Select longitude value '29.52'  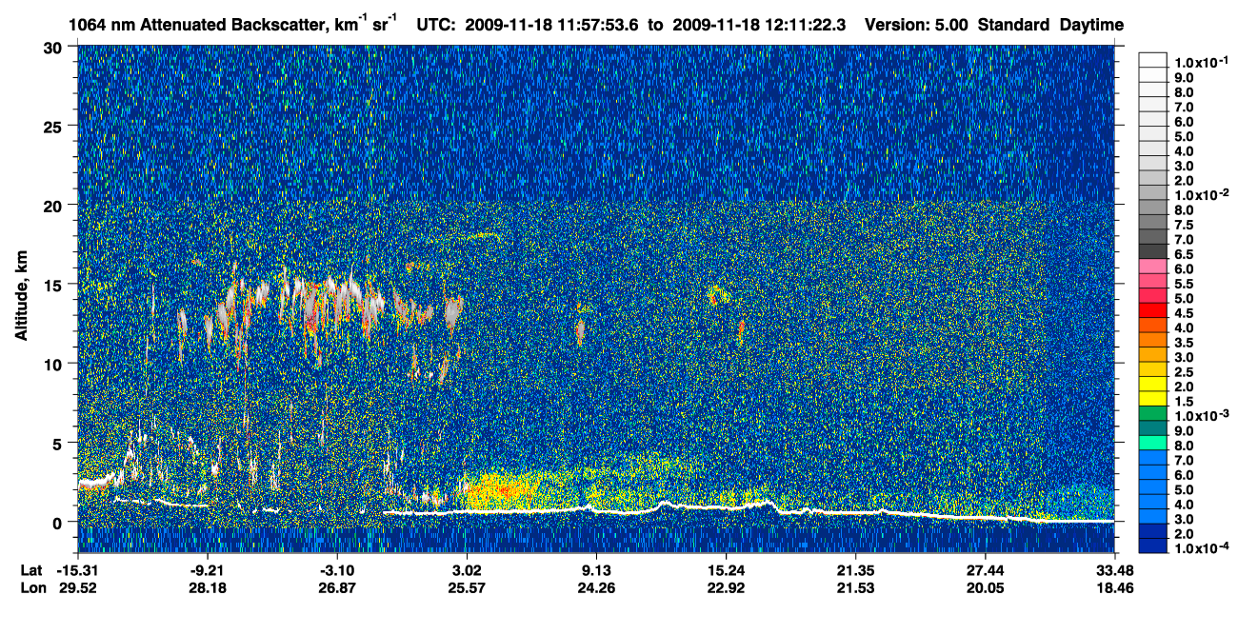(78, 587)
